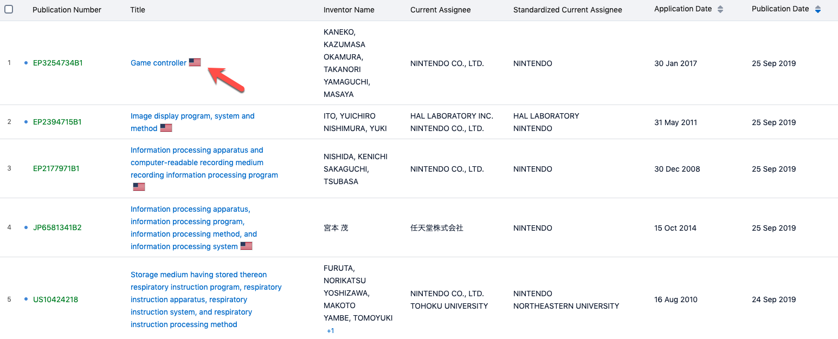Sort by Application Date arrows
Viewport: 838px width, 339px height.
(x=720, y=9)
